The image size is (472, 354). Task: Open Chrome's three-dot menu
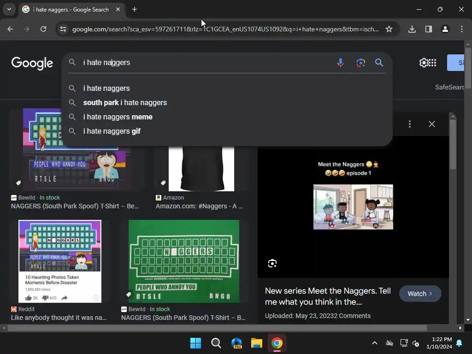pos(462,29)
